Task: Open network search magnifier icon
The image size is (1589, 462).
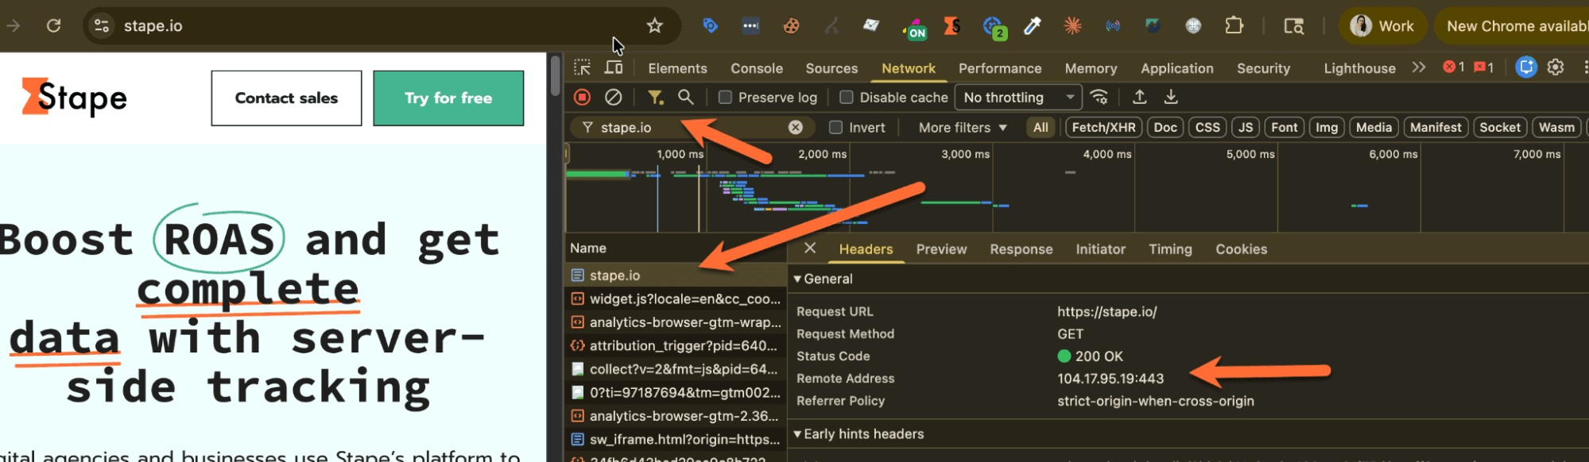Action: [x=685, y=97]
